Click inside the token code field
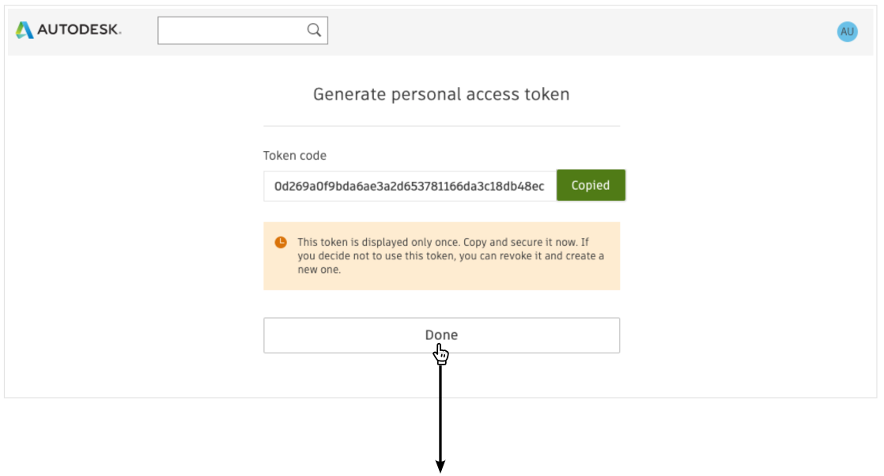Image resolution: width=884 pixels, height=476 pixels. pyautogui.click(x=410, y=186)
